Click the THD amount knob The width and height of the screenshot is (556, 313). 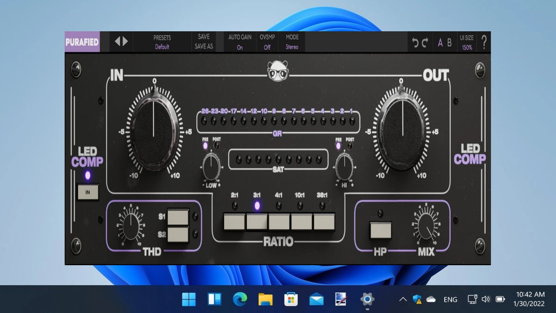(131, 226)
